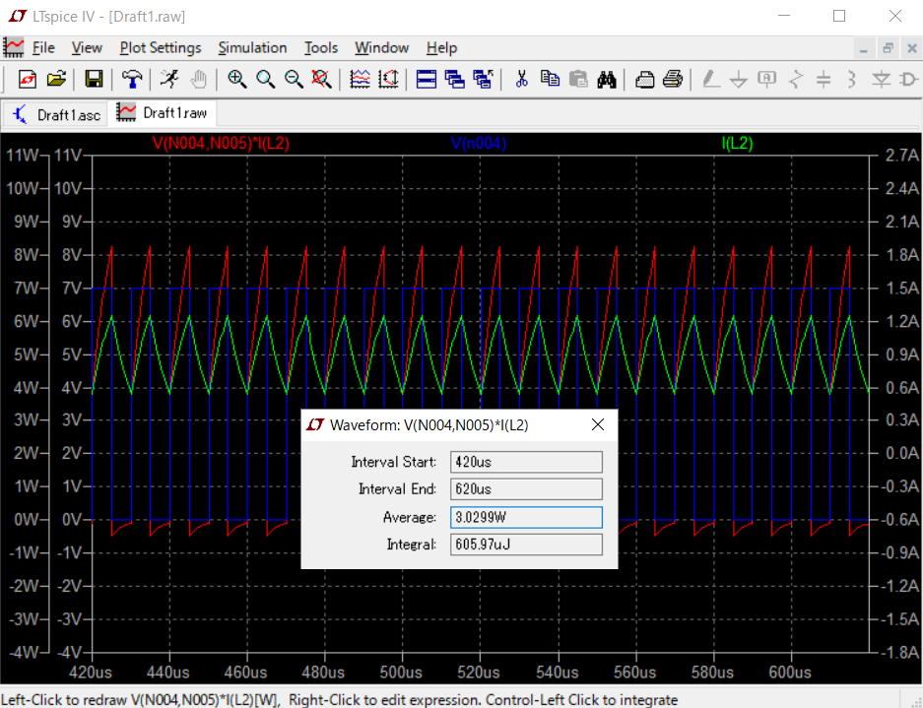The image size is (923, 708).
Task: Open the Tools menu
Action: point(321,47)
